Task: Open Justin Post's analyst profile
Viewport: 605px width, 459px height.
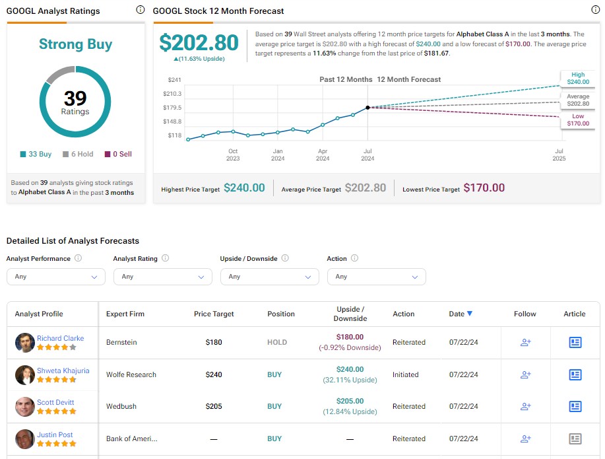Action: click(55, 435)
